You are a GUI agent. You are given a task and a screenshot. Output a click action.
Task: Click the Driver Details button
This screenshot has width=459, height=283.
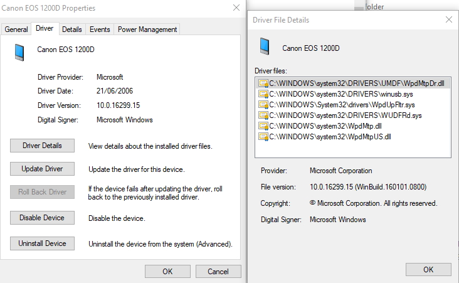pos(42,146)
